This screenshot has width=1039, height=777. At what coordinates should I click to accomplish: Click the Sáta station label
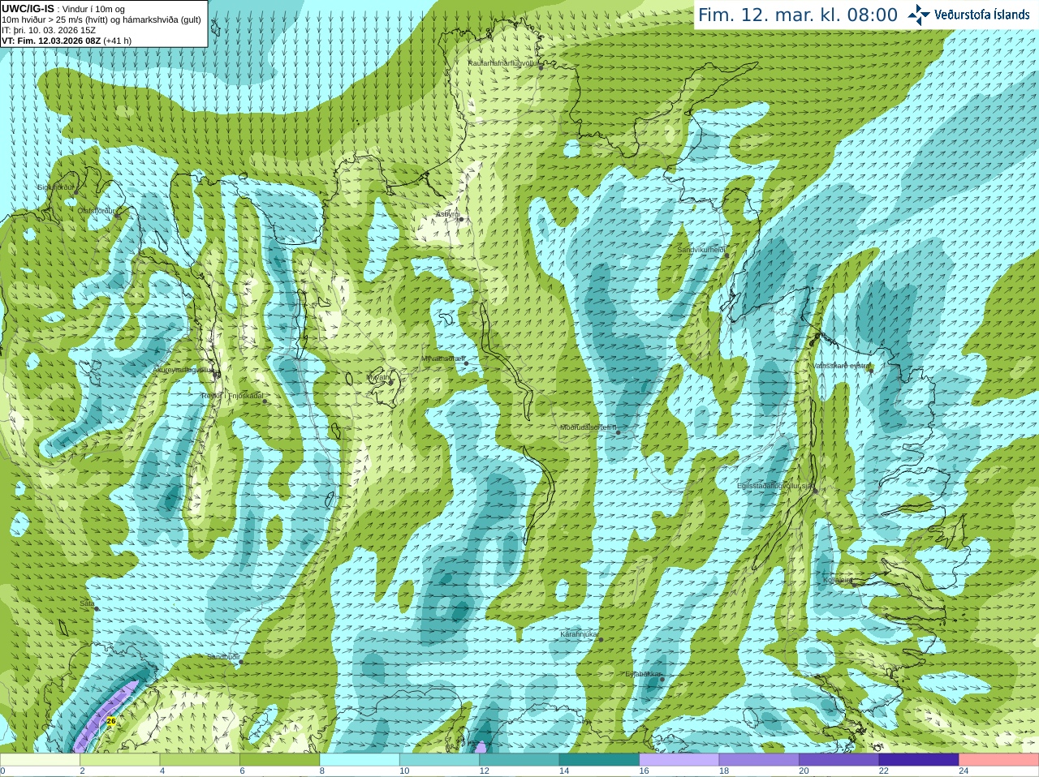[x=87, y=603]
